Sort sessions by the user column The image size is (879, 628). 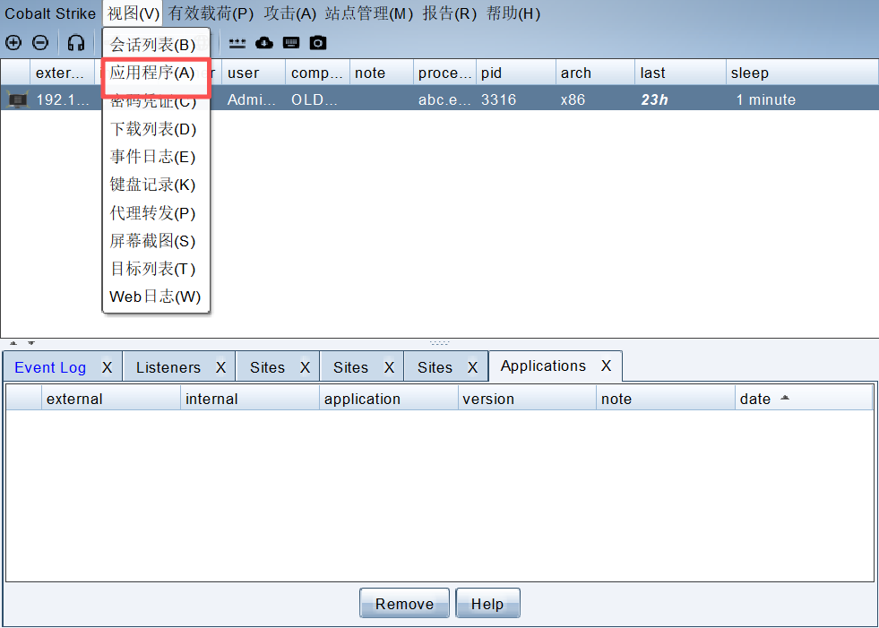pyautogui.click(x=254, y=73)
